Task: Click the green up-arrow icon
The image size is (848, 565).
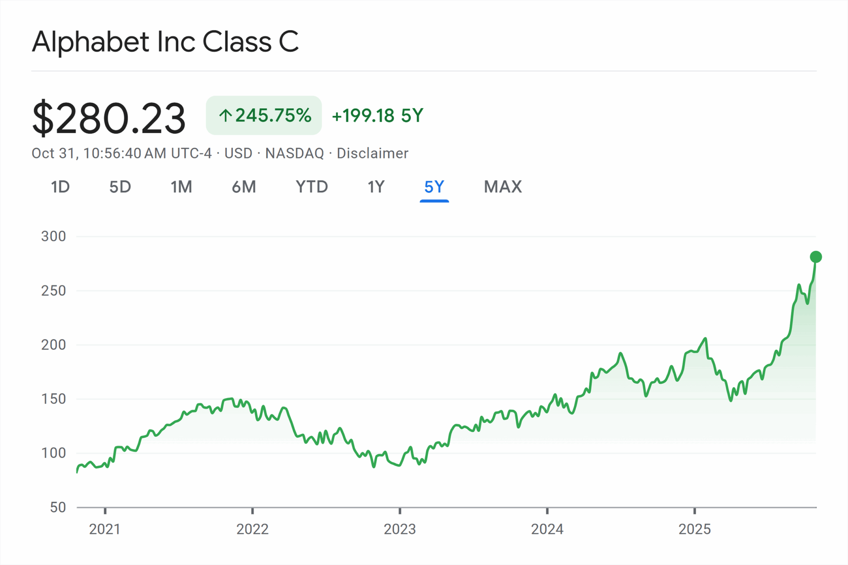Action: point(225,115)
